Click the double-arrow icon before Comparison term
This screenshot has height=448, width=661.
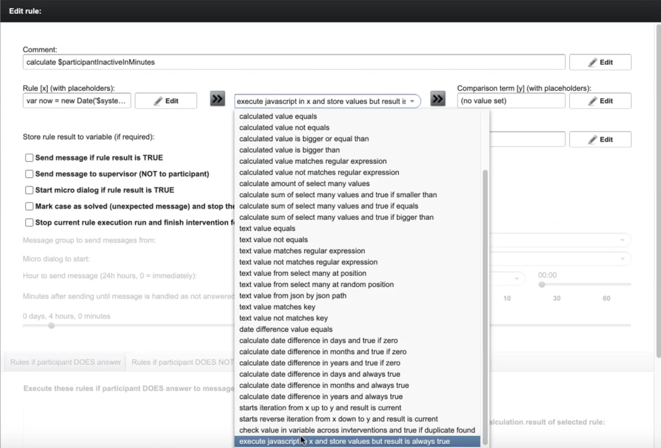[437, 99]
